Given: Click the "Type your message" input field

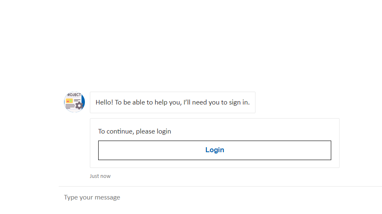Looking at the screenshot, I should click(166, 197).
